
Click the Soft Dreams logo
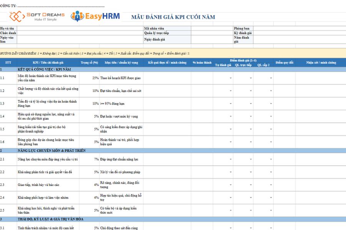37,16
